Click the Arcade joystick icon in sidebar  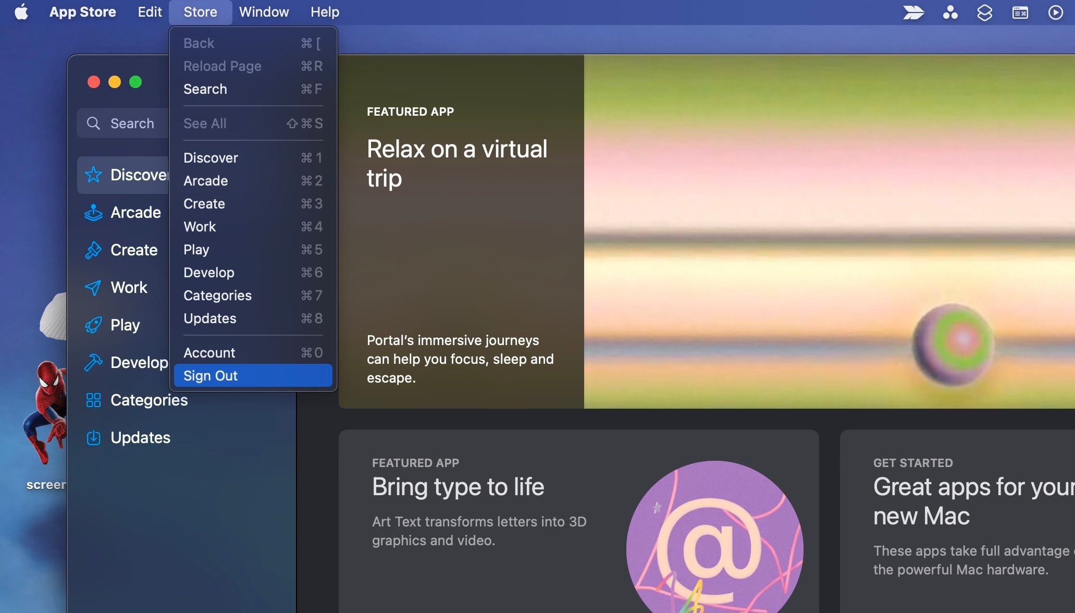[x=93, y=212]
